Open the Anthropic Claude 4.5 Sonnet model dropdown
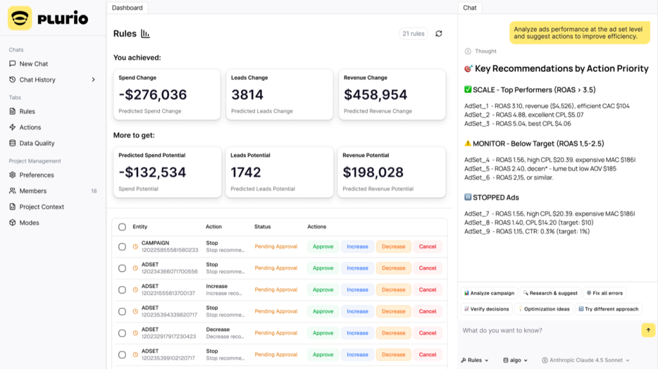 [x=586, y=360]
